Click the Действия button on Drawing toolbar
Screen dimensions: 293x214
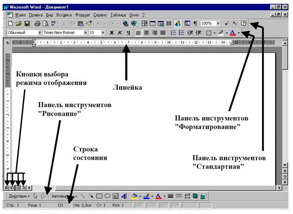pyautogui.click(x=19, y=196)
